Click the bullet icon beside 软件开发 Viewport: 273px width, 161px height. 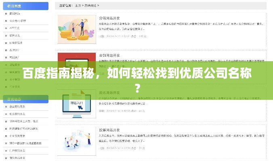tap(6, 35)
